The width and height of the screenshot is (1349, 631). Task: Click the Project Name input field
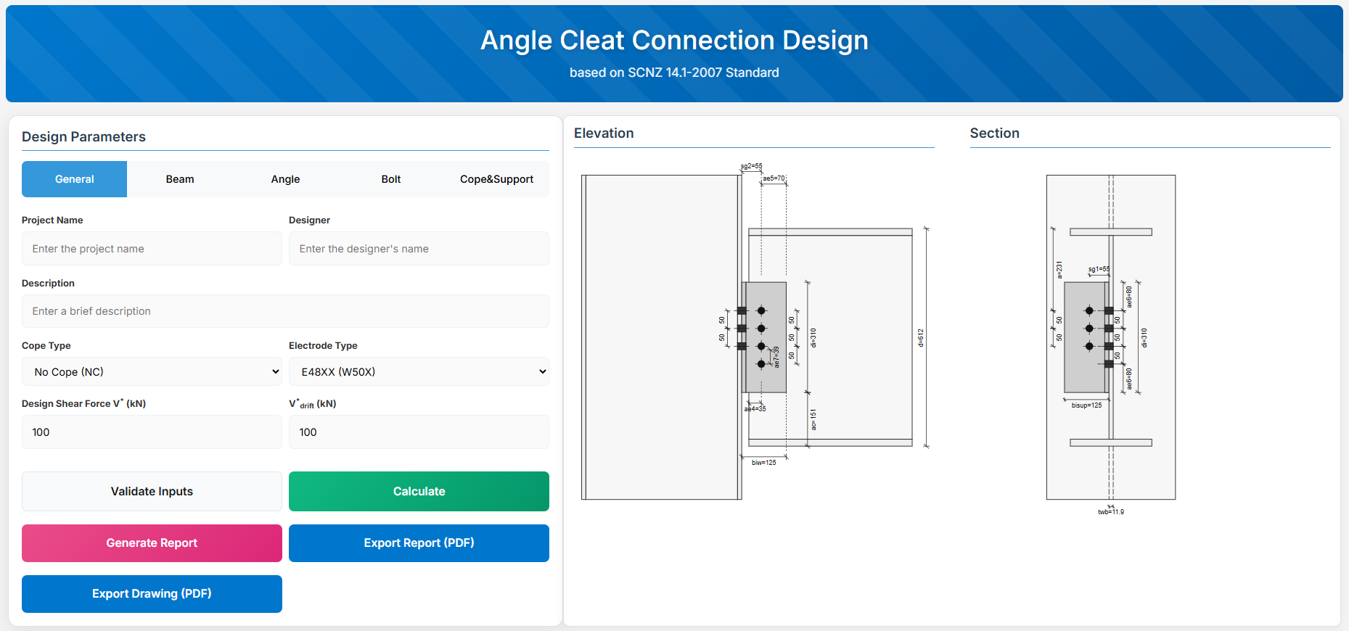152,249
